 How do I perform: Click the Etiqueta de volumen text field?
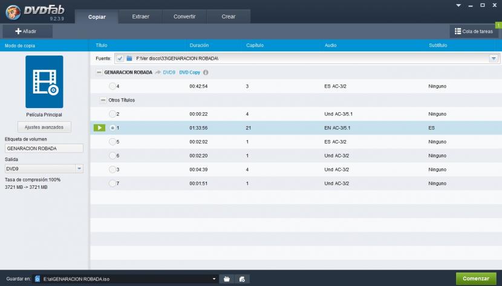pos(44,148)
